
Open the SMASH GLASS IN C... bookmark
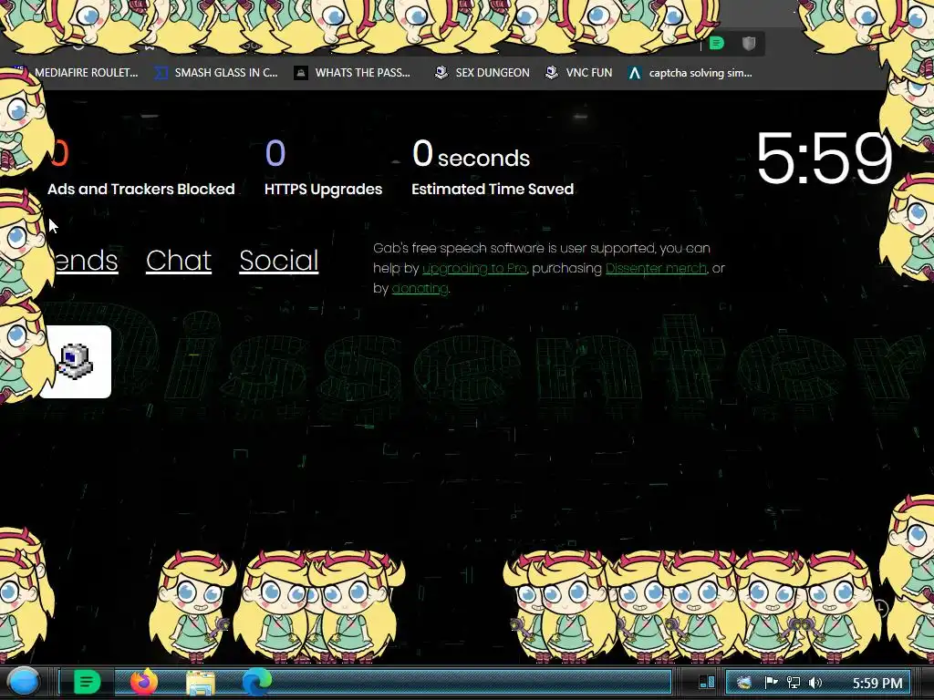tap(215, 73)
